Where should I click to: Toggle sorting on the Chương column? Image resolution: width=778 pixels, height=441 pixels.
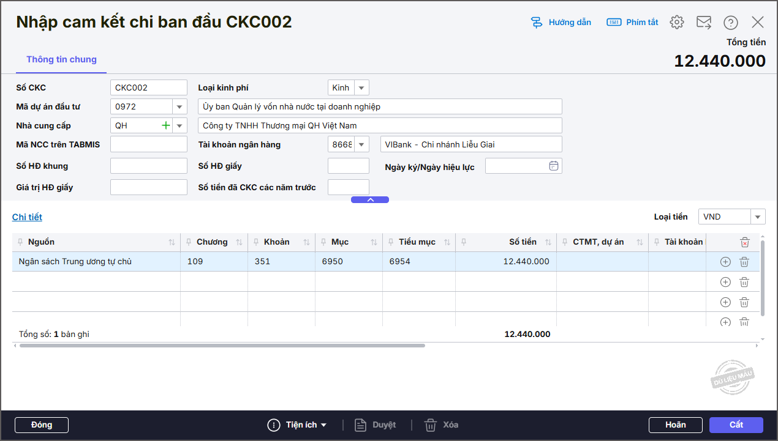click(x=239, y=242)
